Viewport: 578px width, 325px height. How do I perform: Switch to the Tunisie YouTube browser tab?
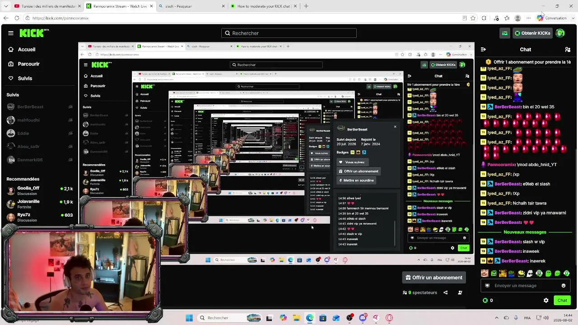47,6
